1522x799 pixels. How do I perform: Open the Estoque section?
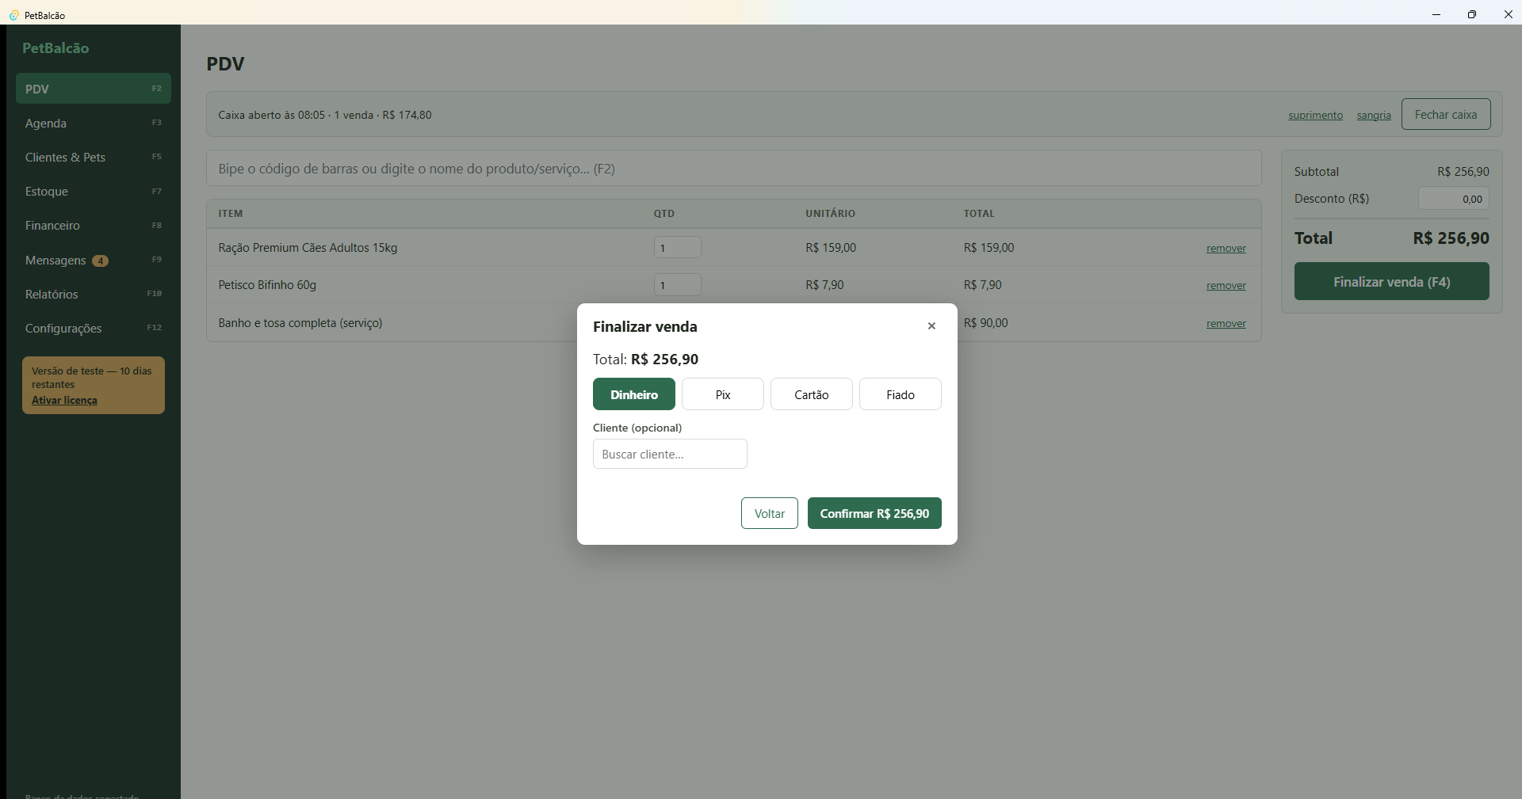pyautogui.click(x=94, y=191)
